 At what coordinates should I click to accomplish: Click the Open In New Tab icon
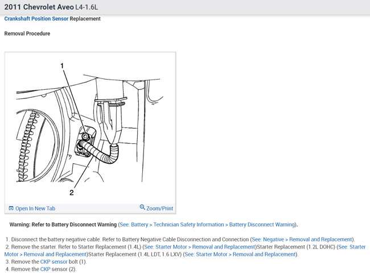coord(11,208)
